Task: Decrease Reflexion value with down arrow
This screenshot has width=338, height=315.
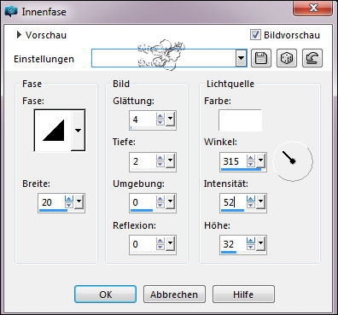Action: tap(160, 247)
